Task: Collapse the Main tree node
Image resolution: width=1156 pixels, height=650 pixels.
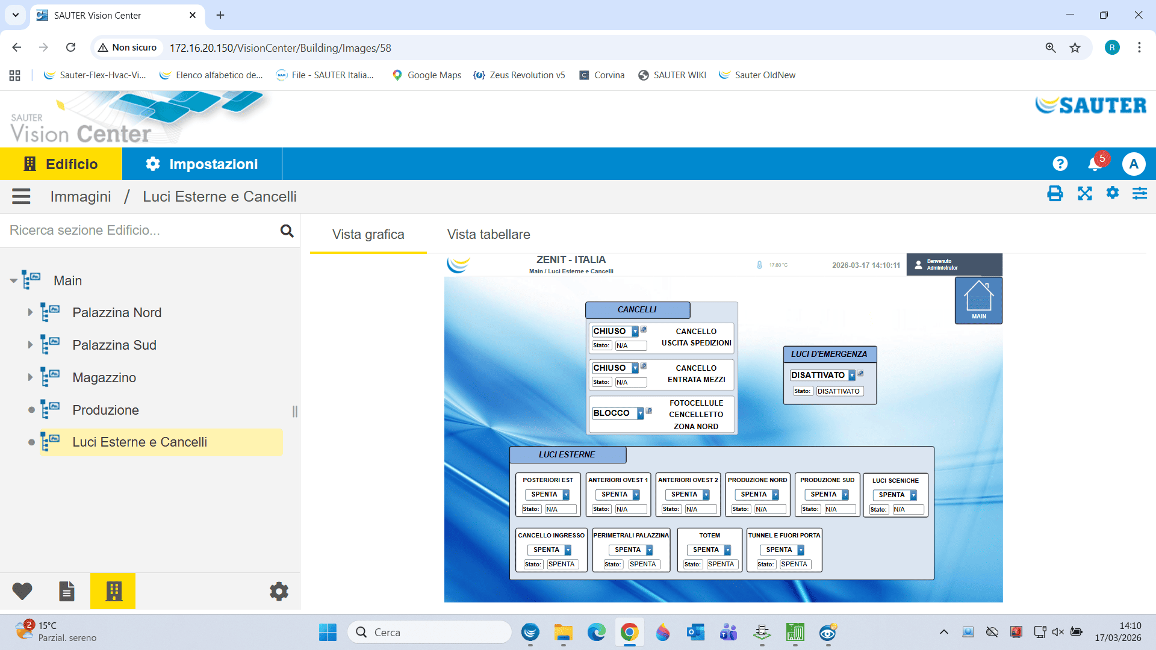Action: tap(13, 281)
